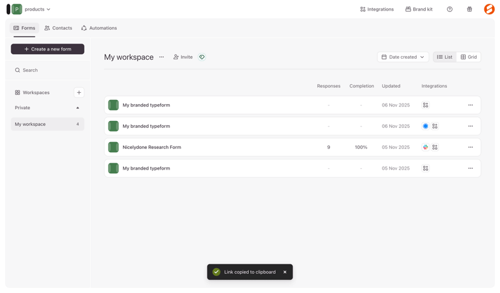Click Create a new form button
This screenshot has width=500, height=293.
47,49
